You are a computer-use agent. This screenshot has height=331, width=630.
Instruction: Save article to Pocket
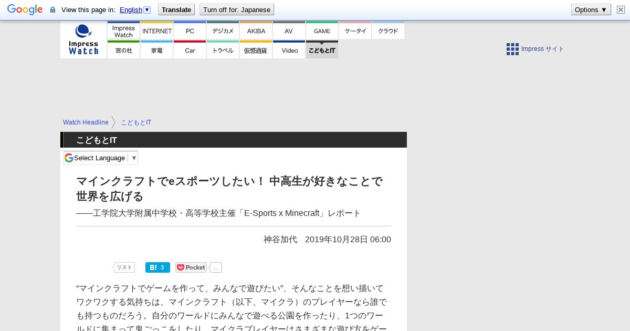pos(191,267)
